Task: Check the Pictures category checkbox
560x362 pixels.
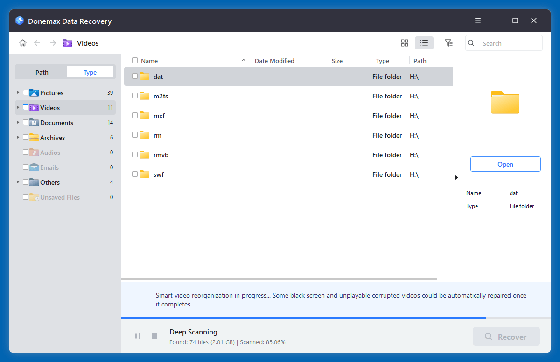Action: click(x=26, y=92)
